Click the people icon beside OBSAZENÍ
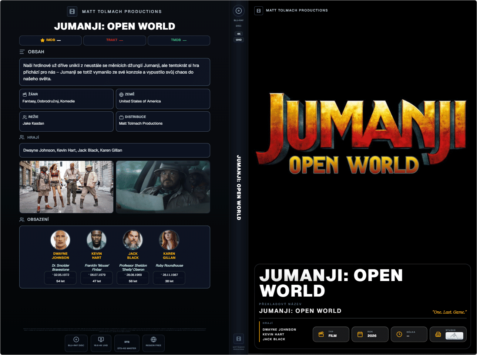The width and height of the screenshot is (477, 355). (22, 219)
